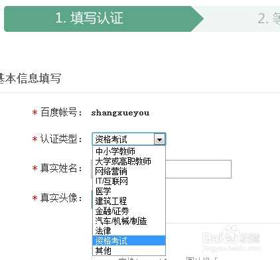Click the shangxueyou account name
This screenshot has height=260, width=280.
point(120,113)
